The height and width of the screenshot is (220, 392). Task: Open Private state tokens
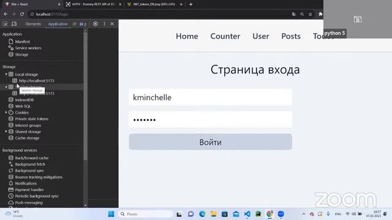tap(31, 119)
